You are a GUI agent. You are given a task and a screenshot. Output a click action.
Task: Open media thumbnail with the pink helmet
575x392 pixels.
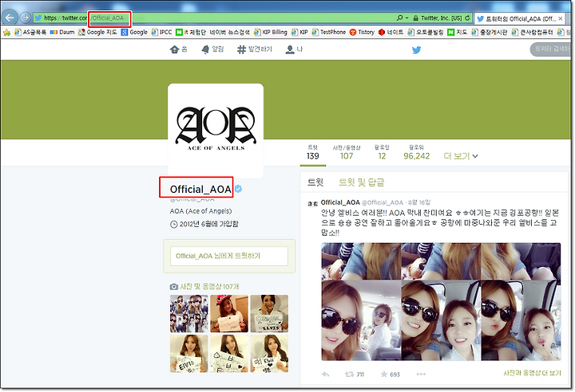click(x=229, y=314)
